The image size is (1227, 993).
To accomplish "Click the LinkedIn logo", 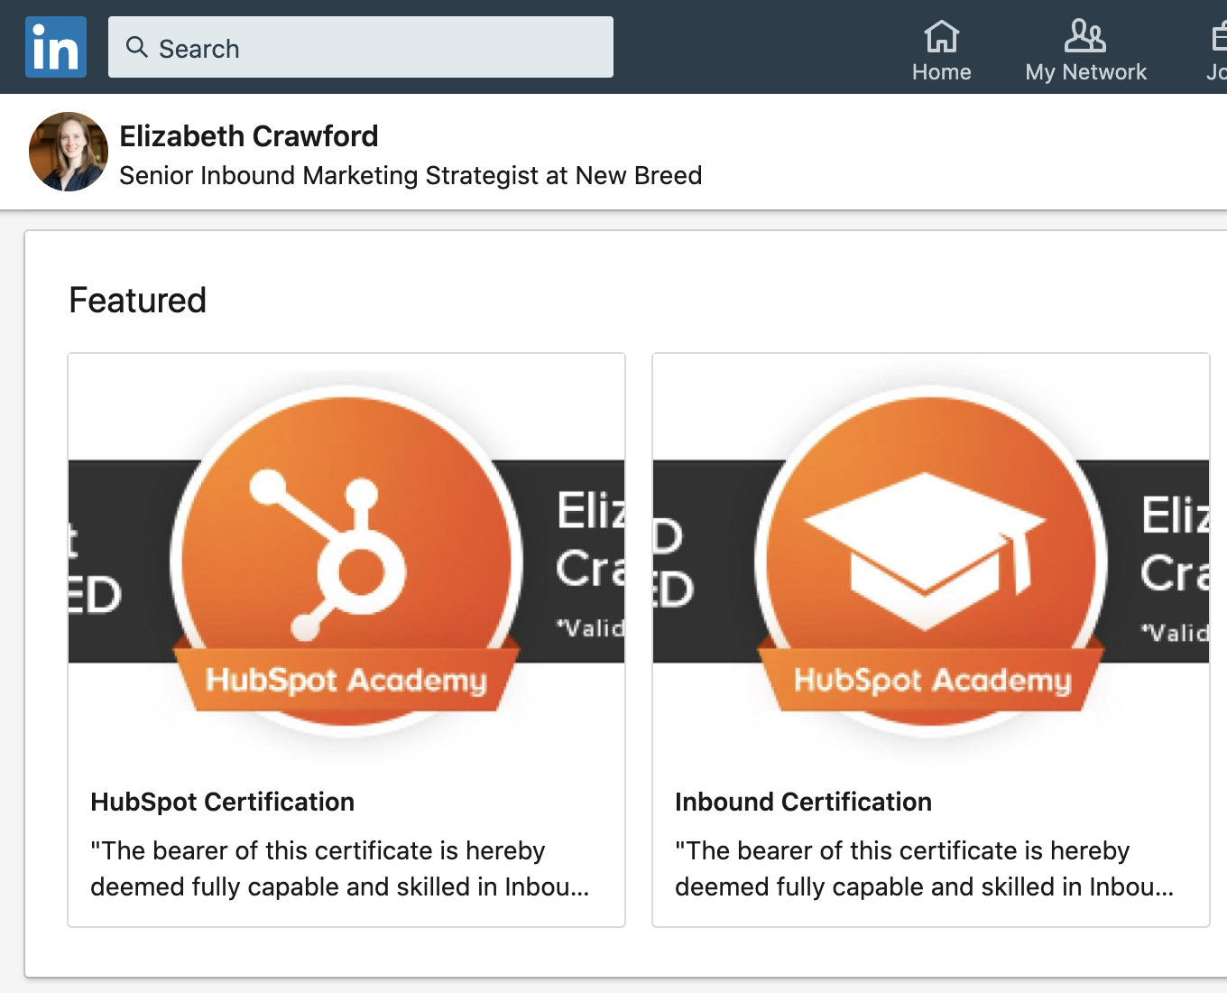I will [x=56, y=47].
